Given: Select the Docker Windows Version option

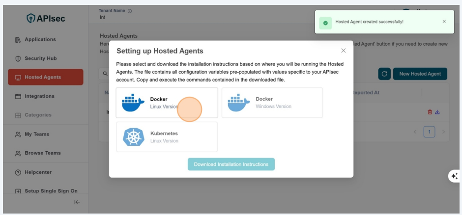Looking at the screenshot, I should pyautogui.click(x=272, y=103).
